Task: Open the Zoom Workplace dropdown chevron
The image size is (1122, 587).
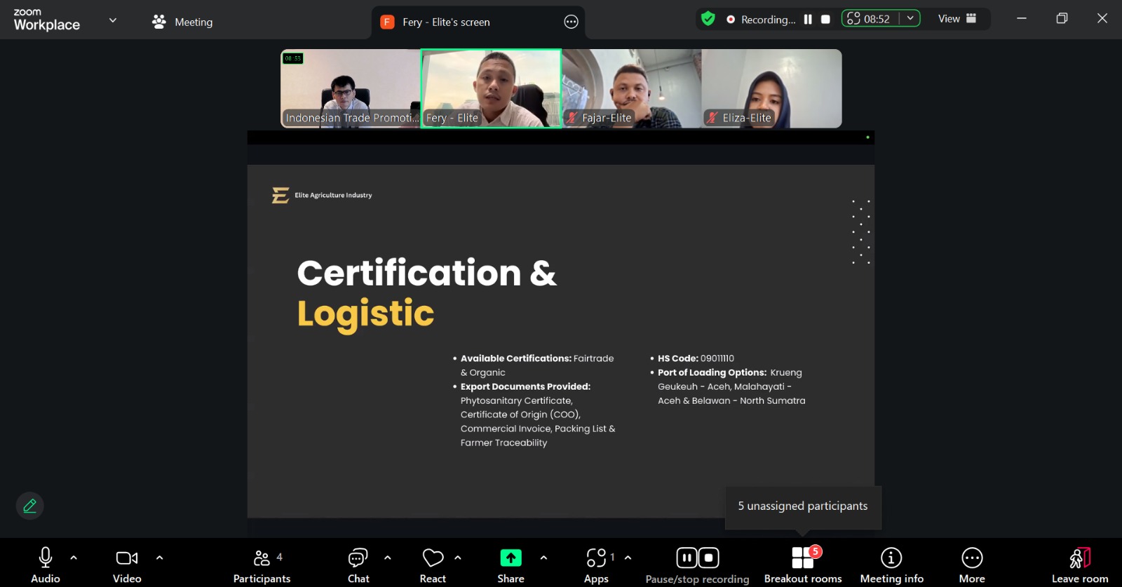Action: pyautogui.click(x=113, y=20)
